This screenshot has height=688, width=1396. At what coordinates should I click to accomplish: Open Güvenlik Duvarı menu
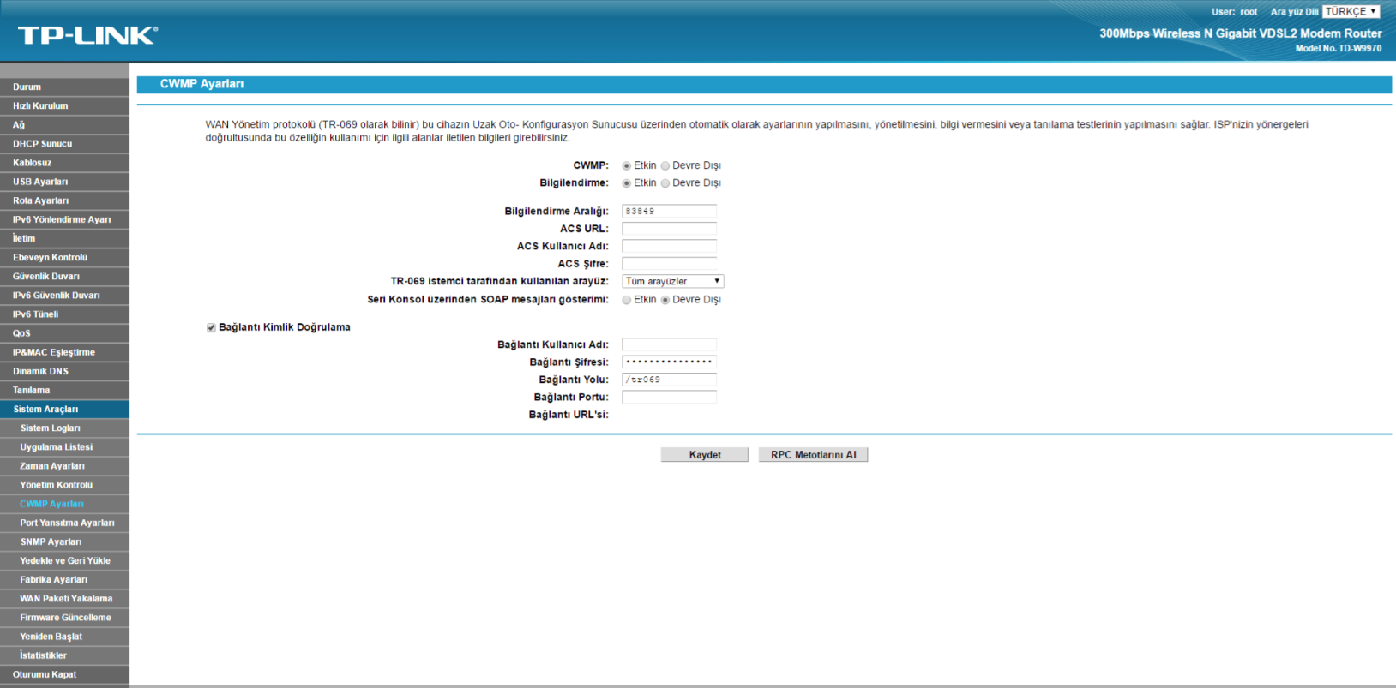64,276
